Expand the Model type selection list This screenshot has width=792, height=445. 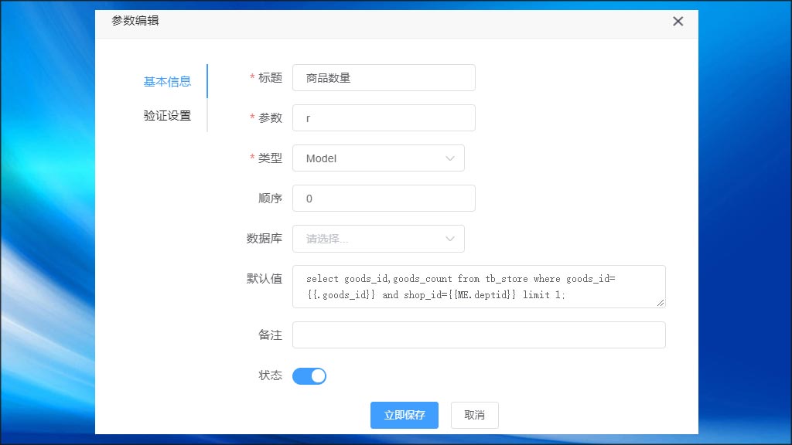click(378, 158)
